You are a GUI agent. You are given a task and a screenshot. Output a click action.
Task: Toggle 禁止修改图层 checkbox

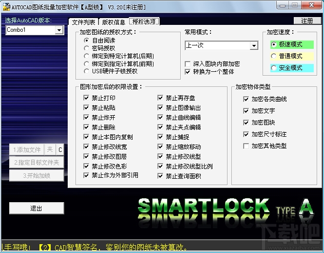(86, 156)
